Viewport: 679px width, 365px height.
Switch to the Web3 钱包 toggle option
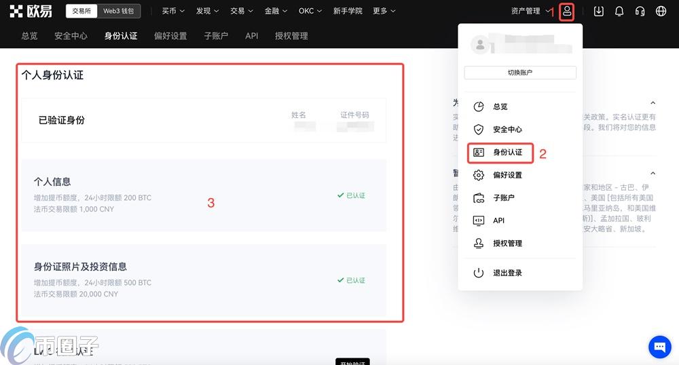pos(118,11)
